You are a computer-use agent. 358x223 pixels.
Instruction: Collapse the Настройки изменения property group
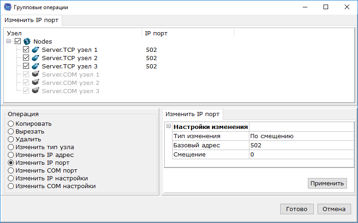168,127
